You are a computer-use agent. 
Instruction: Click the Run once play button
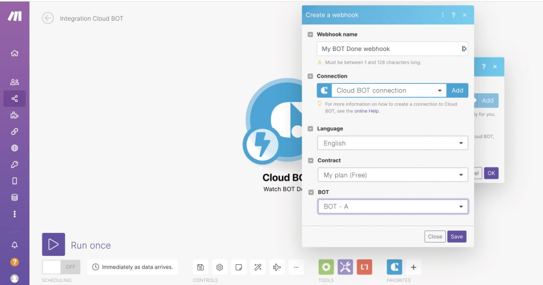click(x=54, y=245)
